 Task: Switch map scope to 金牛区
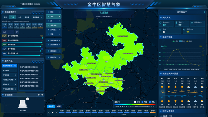click(51, 106)
